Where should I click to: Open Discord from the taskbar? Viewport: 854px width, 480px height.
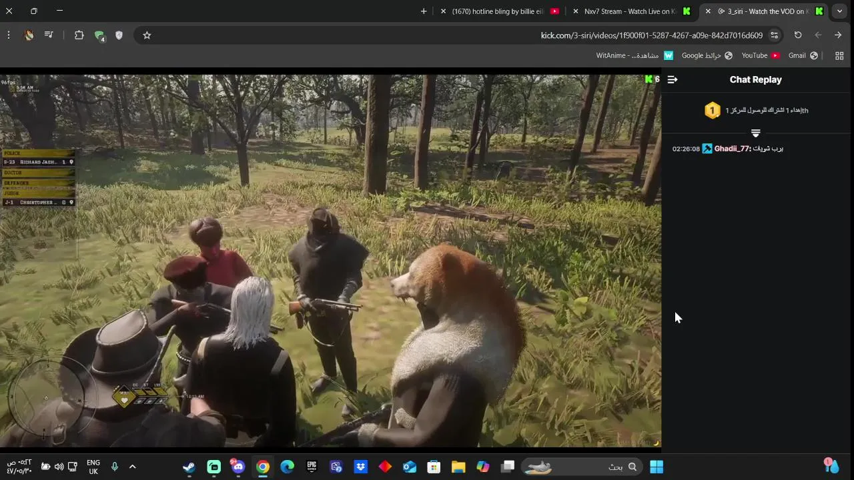click(x=238, y=467)
